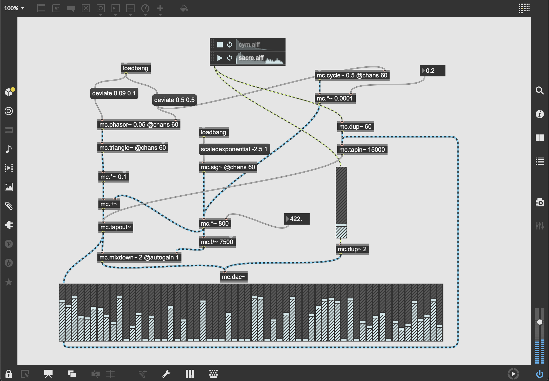Select the mc.mixdown~ 2 @autogain 1 object
Screen dimensions: 549x381
139,257
